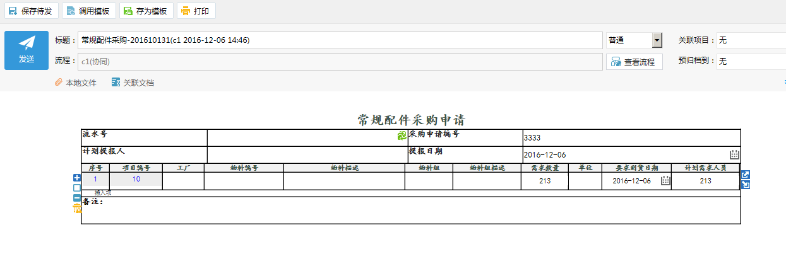The height and width of the screenshot is (259, 786).
Task: Click the 物料编号 column header
Action: click(x=244, y=168)
